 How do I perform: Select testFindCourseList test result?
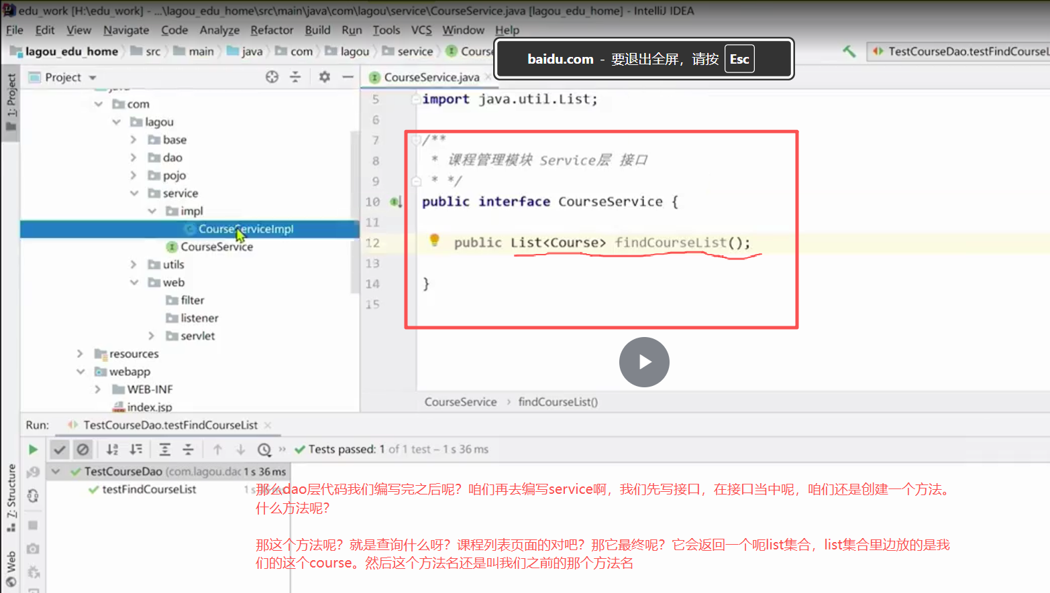tap(149, 489)
